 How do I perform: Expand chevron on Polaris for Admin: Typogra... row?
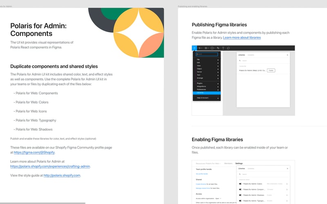[x=287, y=201]
